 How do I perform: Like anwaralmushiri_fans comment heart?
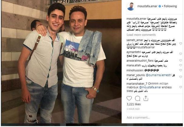tap(181, 60)
